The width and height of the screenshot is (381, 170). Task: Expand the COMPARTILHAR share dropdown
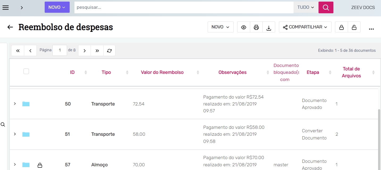[305, 27]
